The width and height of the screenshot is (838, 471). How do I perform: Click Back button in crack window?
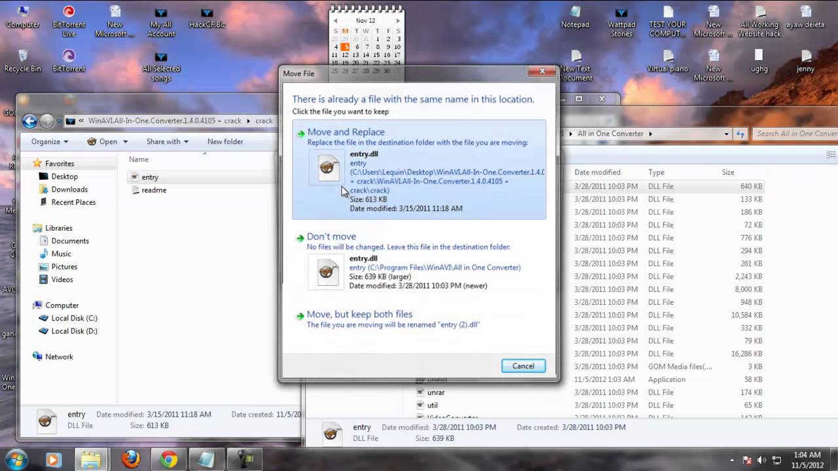coord(29,121)
